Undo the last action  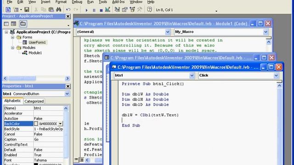tap(68, 10)
